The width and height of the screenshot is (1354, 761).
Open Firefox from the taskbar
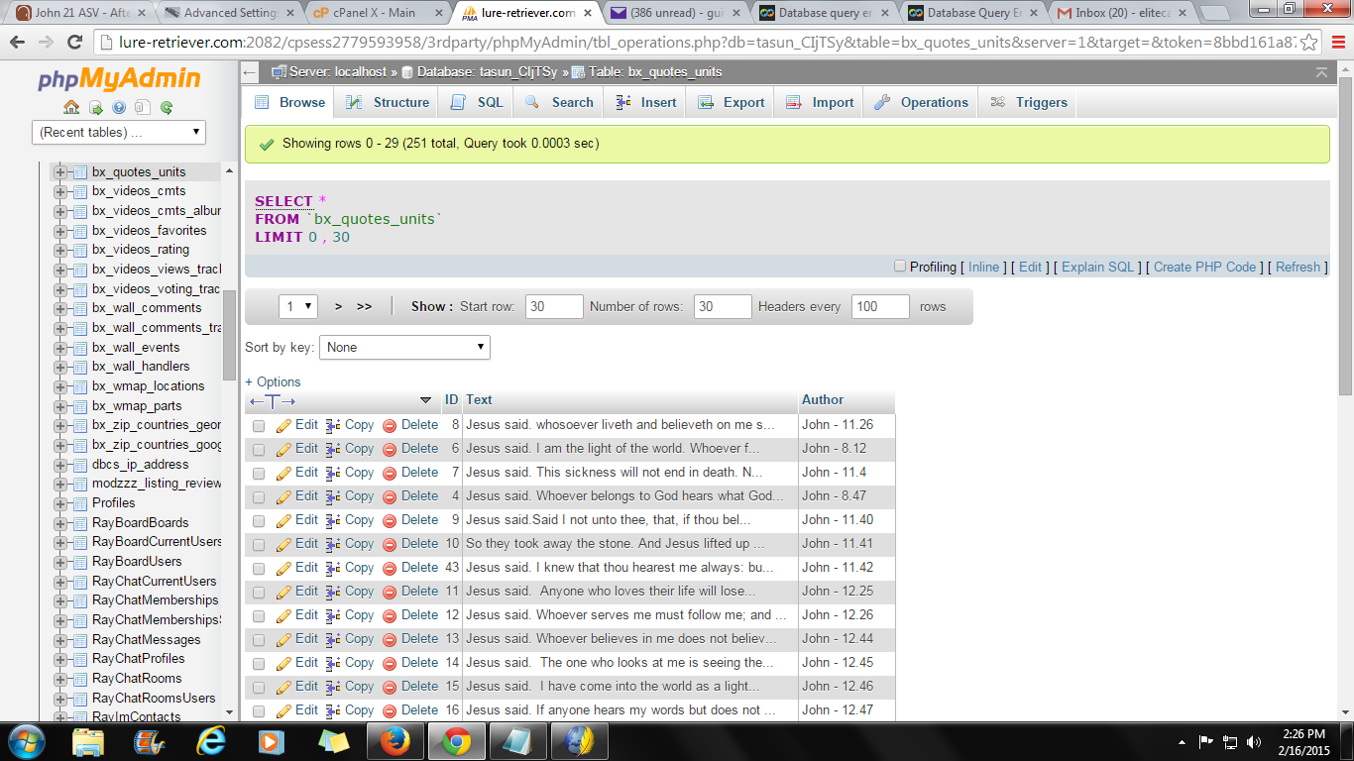click(x=396, y=740)
